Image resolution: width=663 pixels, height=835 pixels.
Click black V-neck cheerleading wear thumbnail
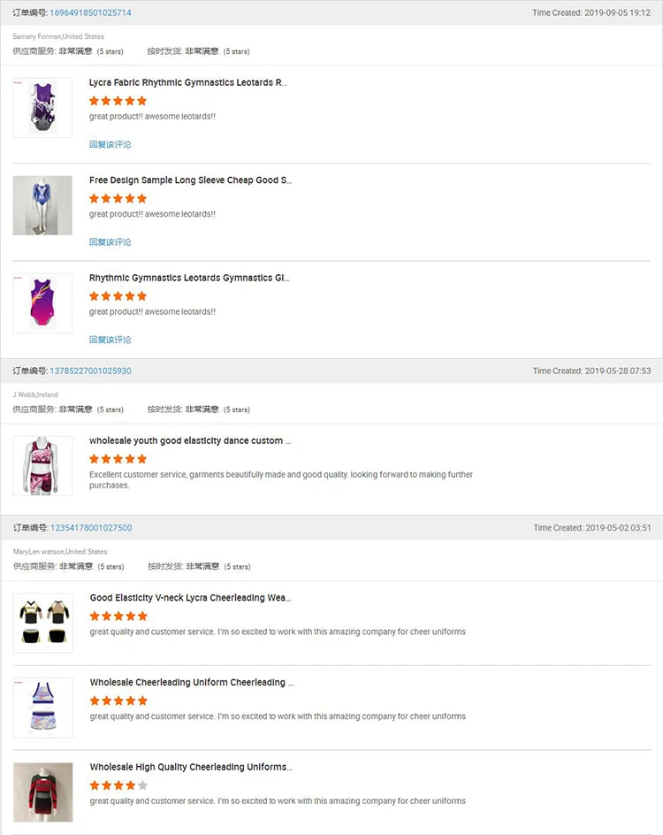coord(42,623)
